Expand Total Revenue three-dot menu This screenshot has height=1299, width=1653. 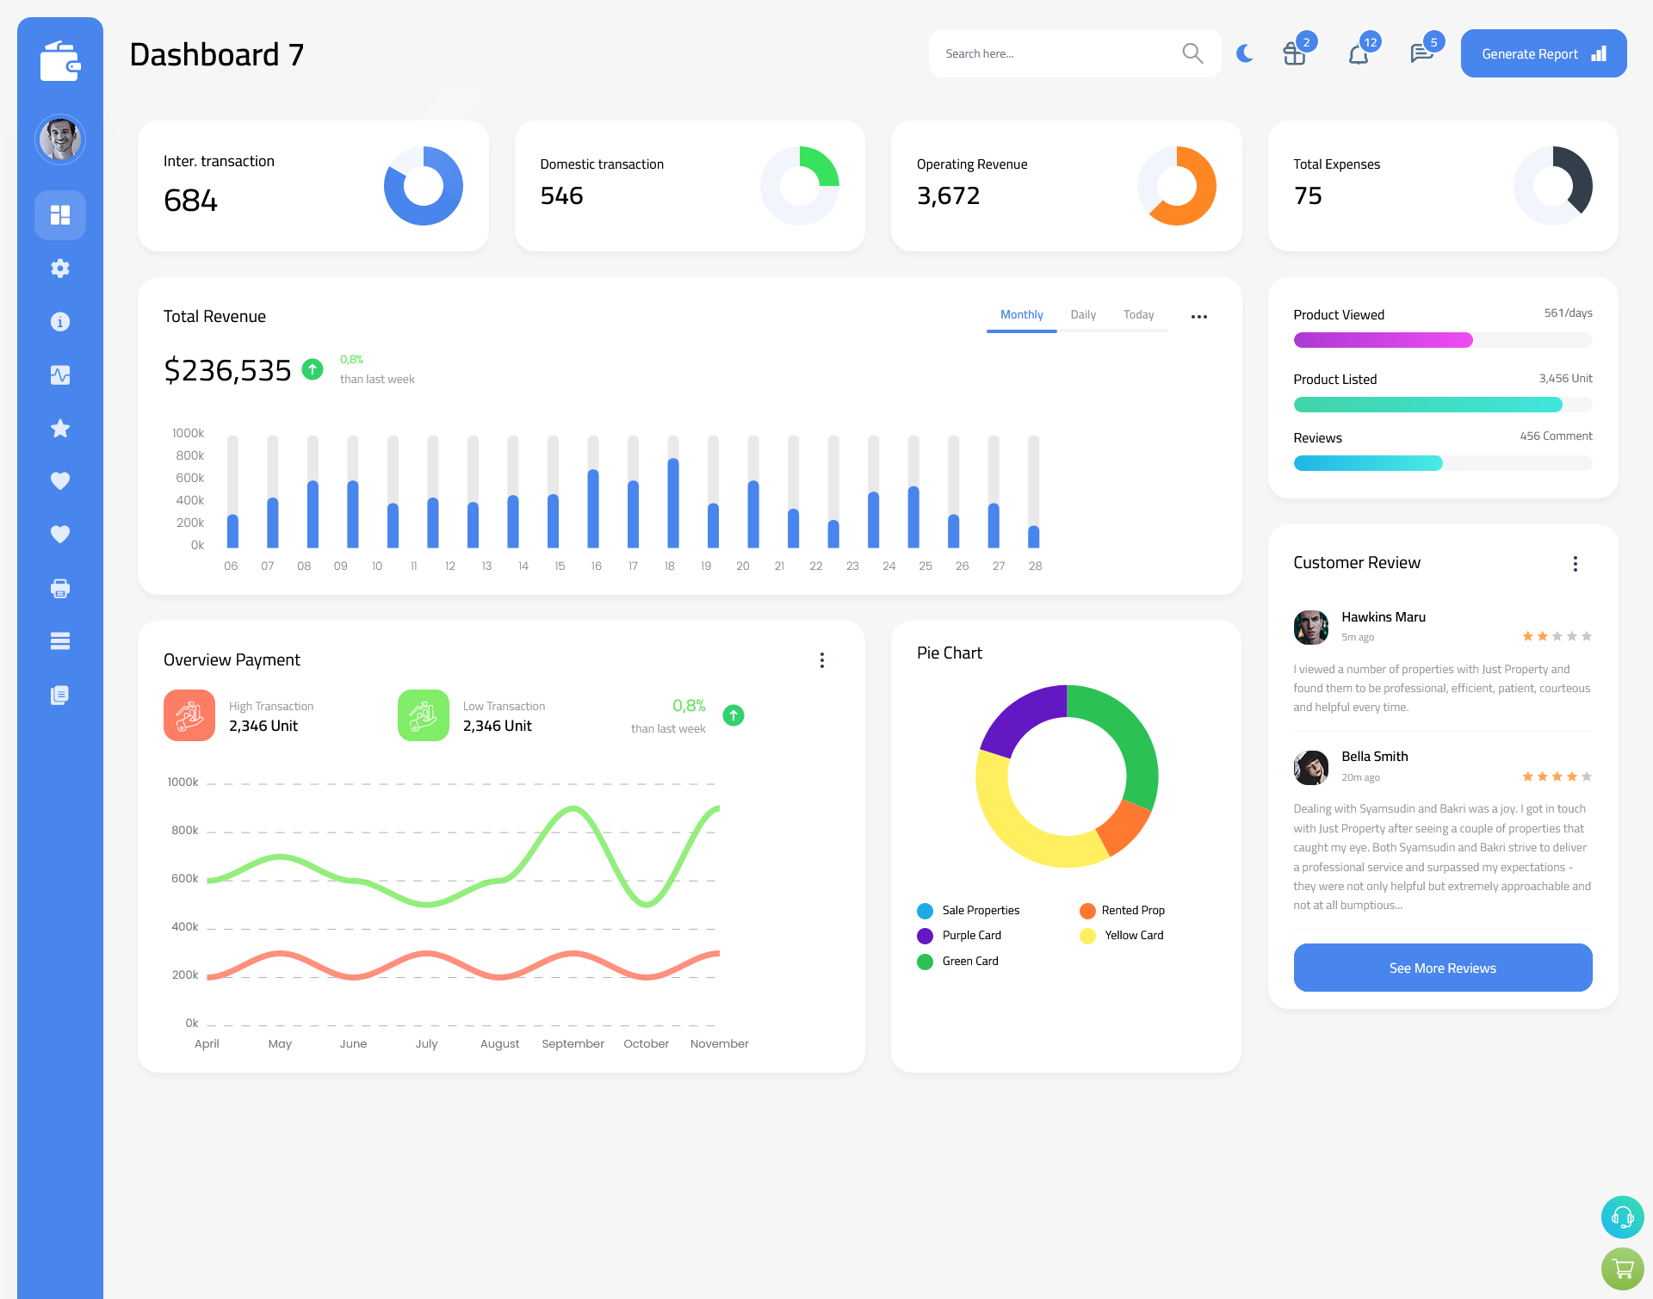(x=1199, y=315)
